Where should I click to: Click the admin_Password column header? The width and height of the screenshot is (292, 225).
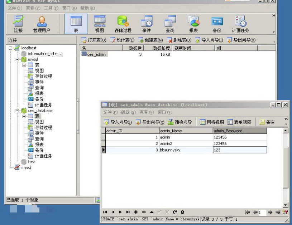[240, 131]
